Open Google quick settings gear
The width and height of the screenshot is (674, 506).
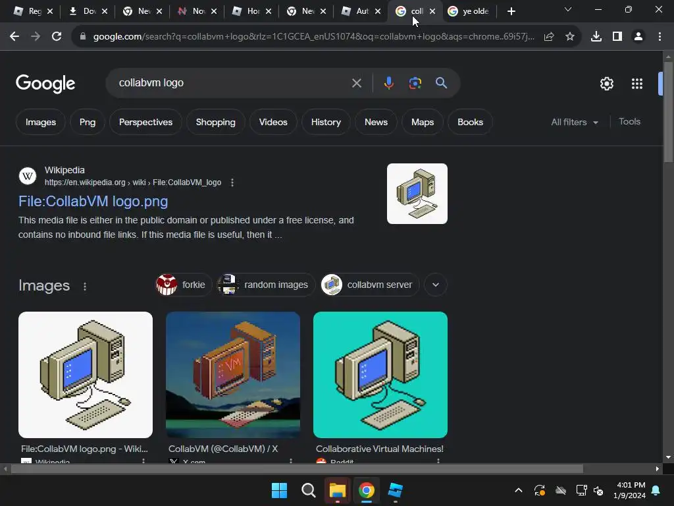606,84
